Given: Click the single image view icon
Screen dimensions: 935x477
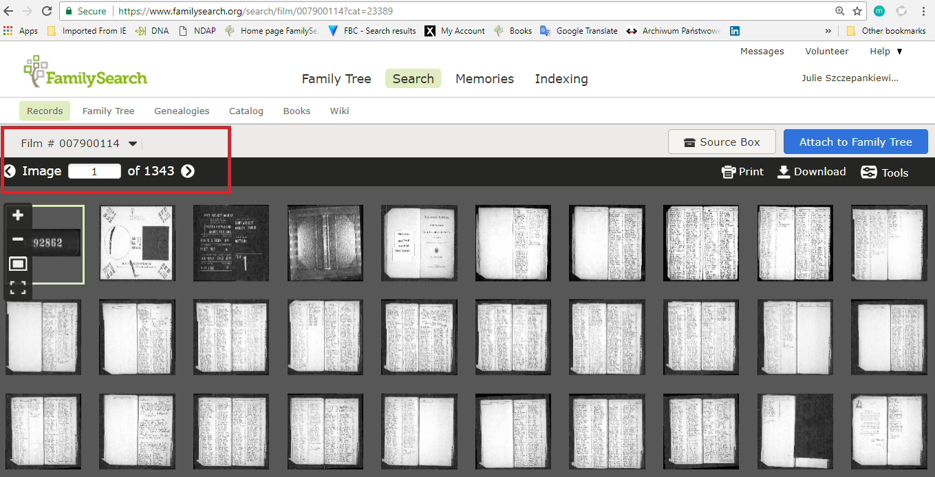Looking at the screenshot, I should point(18,264).
